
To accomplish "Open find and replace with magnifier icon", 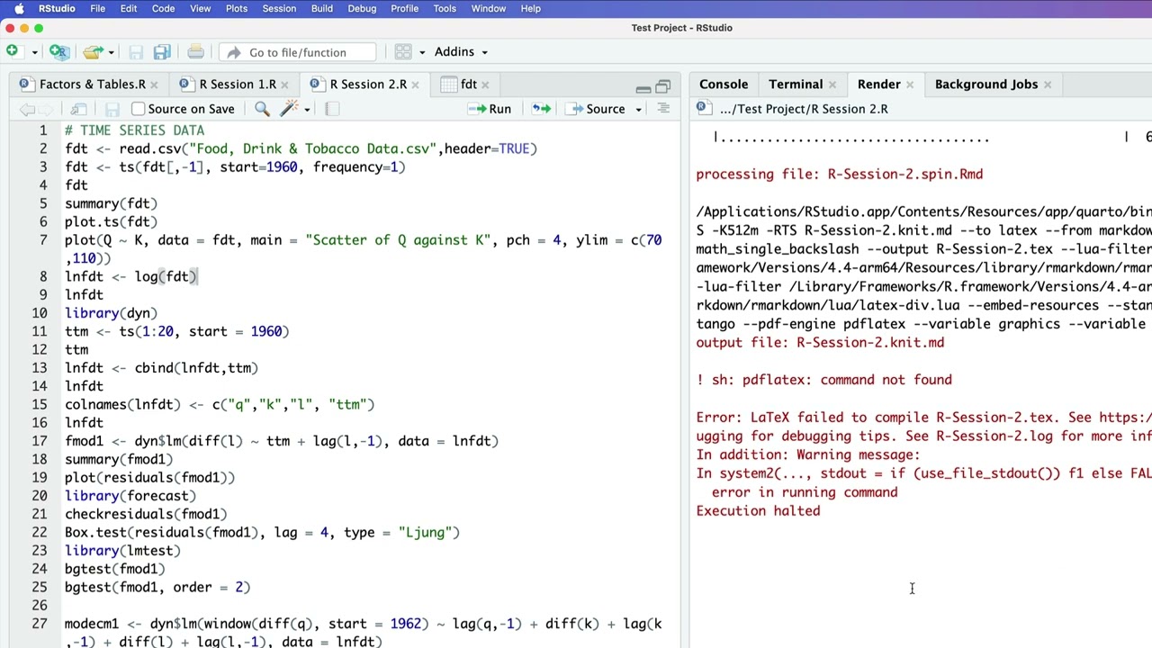I will click(x=262, y=109).
